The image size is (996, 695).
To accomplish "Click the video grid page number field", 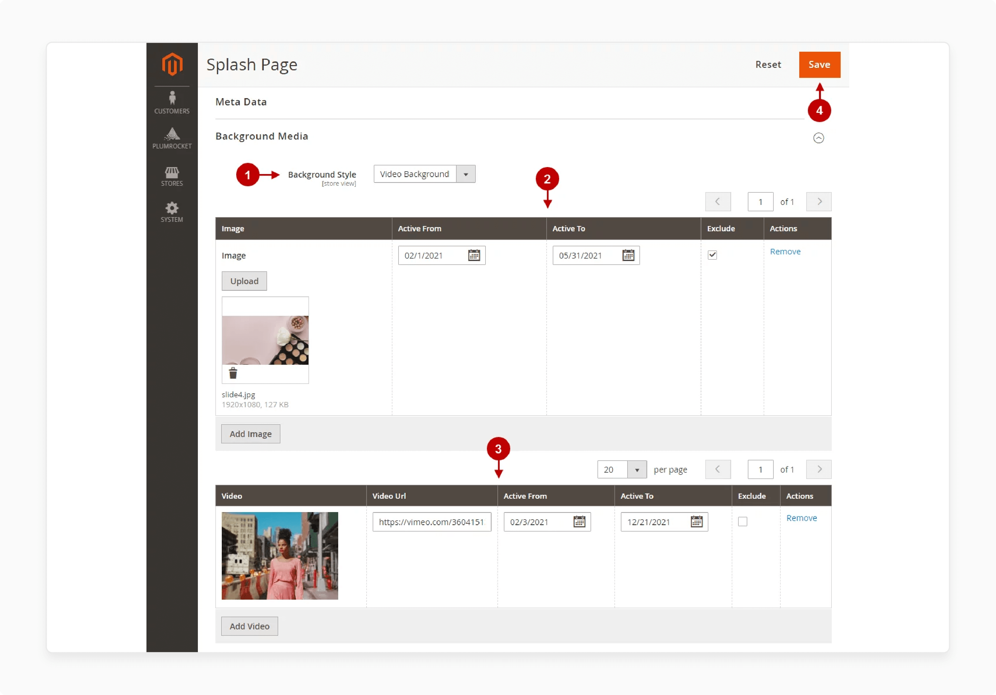I will 760,470.
